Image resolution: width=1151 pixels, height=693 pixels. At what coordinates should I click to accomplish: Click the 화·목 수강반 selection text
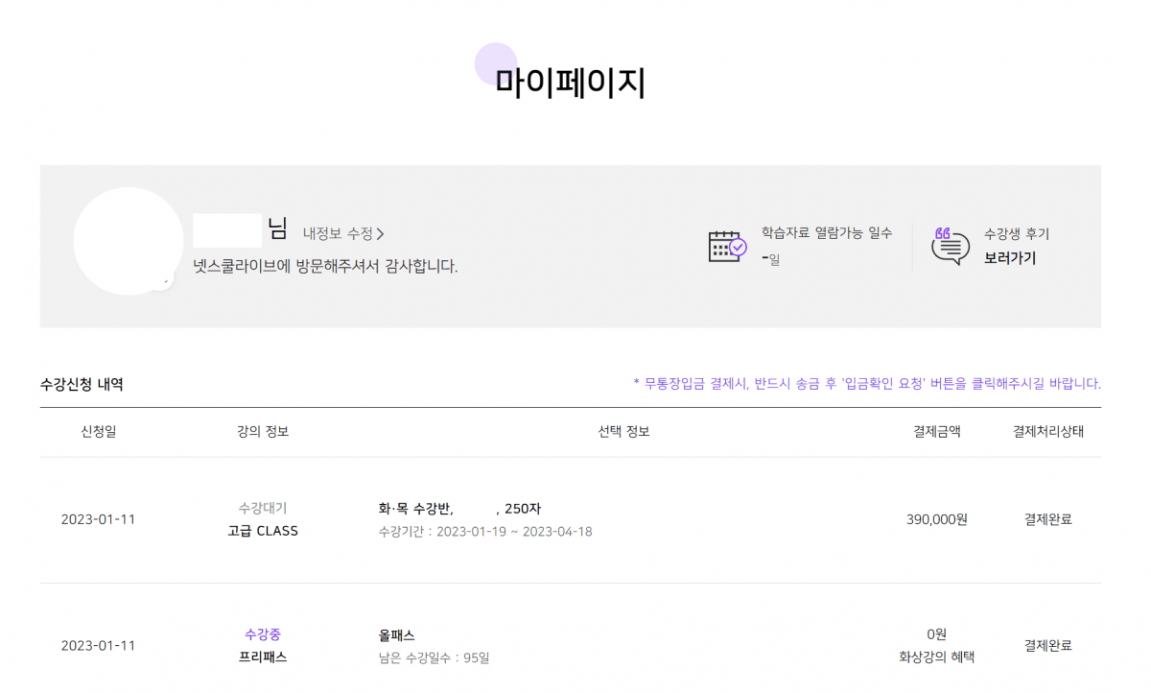click(x=415, y=509)
